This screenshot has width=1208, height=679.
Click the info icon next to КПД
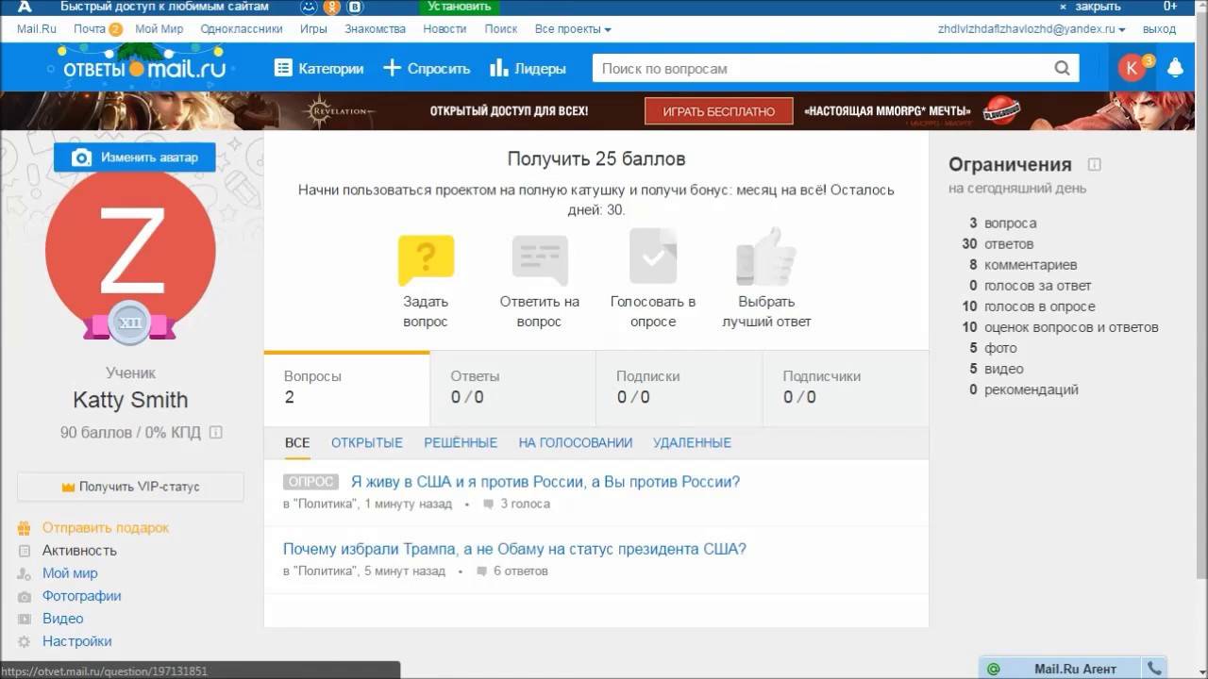pyautogui.click(x=216, y=433)
